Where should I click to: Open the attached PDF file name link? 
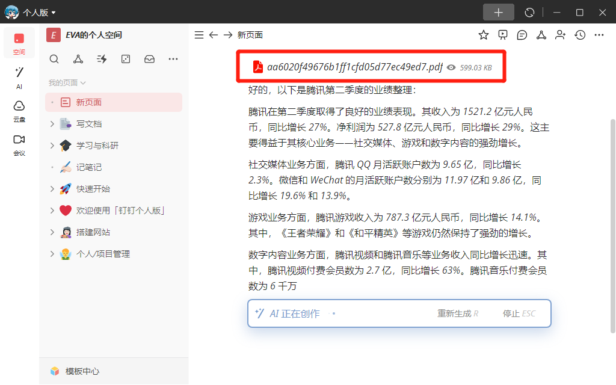point(355,67)
